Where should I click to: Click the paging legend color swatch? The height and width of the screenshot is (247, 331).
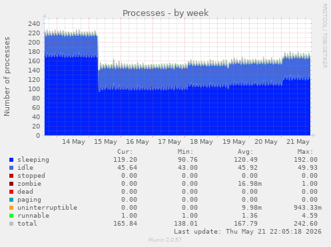click(x=11, y=200)
